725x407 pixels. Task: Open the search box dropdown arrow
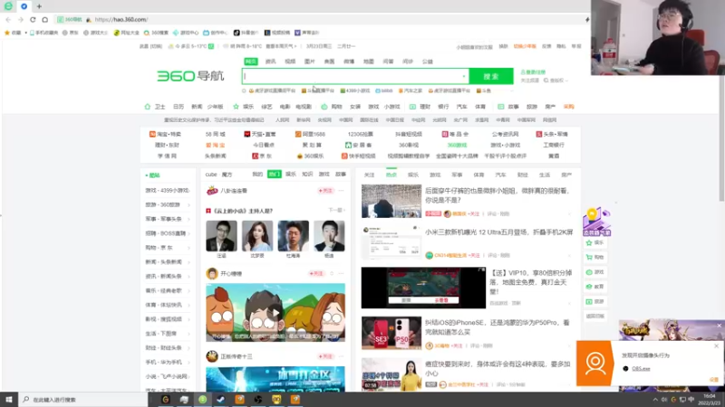(x=464, y=77)
